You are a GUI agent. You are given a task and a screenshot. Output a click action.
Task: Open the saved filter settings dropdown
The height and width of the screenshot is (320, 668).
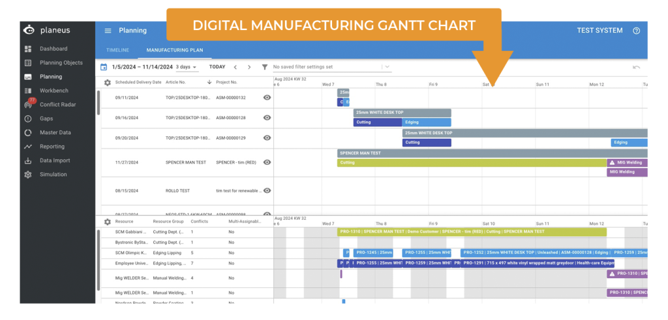click(331, 67)
